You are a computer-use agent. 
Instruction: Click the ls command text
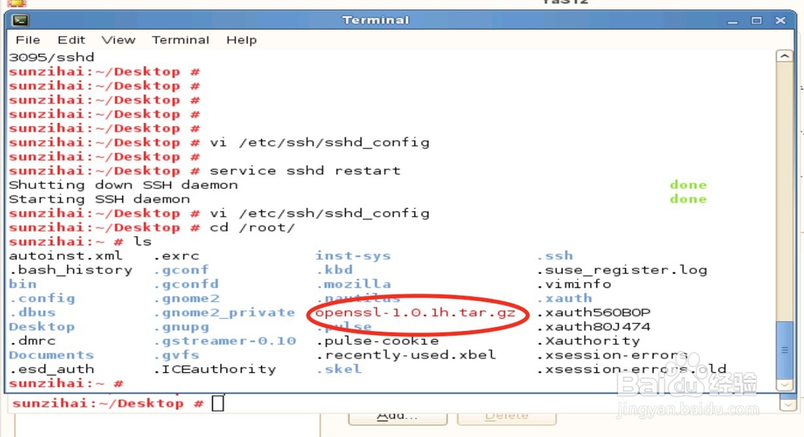pos(142,241)
